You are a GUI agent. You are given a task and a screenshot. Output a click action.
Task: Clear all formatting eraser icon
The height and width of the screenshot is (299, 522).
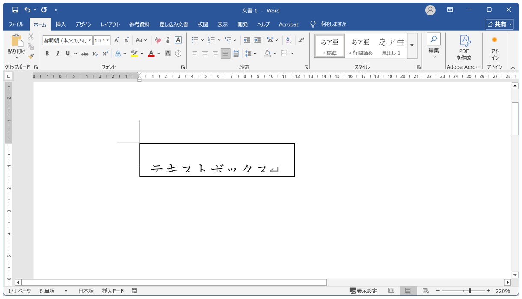(x=158, y=40)
